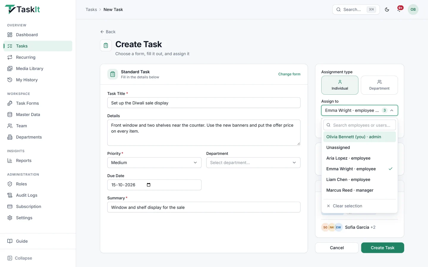Click the Summary field
428x267 pixels.
pyautogui.click(x=204, y=207)
